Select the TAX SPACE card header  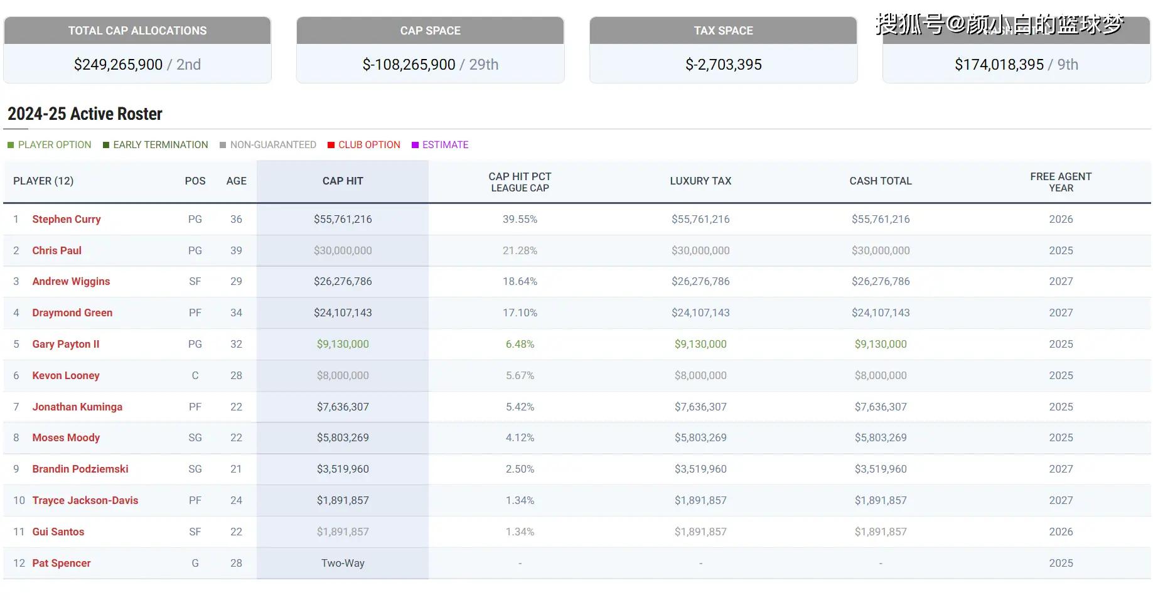[724, 31]
